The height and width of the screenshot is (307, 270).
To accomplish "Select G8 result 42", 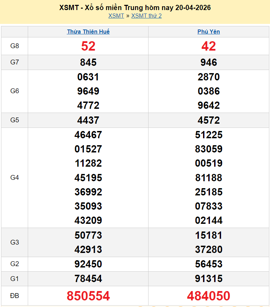I will [209, 46].
